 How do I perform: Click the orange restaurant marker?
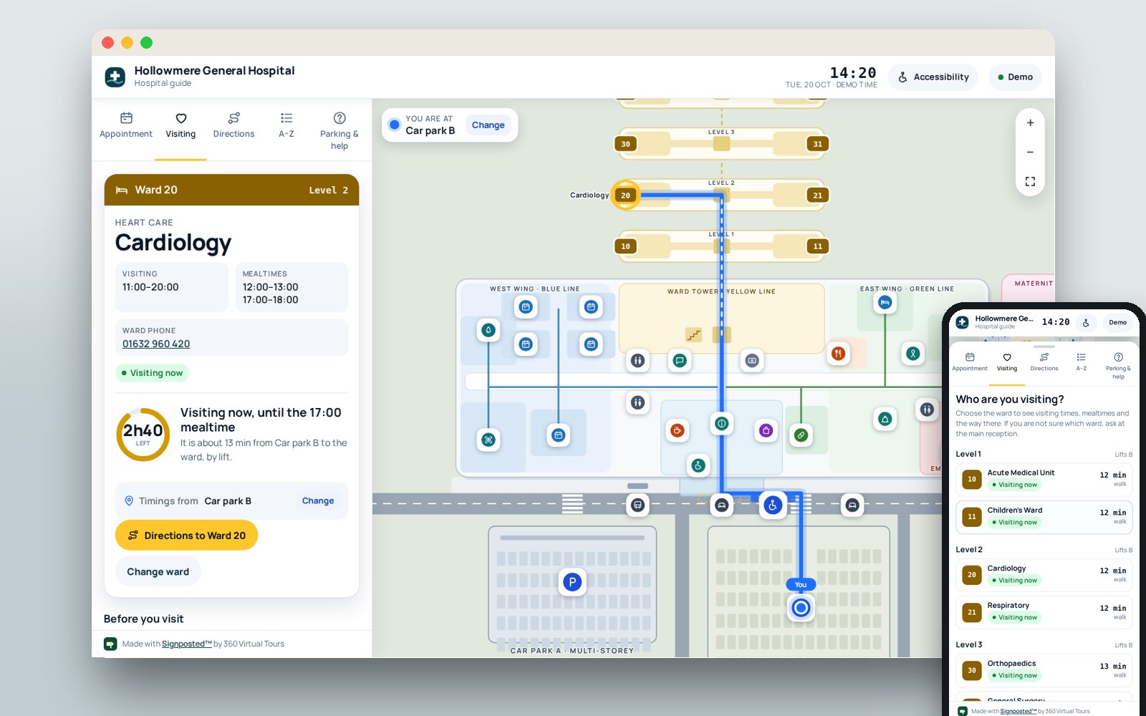click(837, 353)
